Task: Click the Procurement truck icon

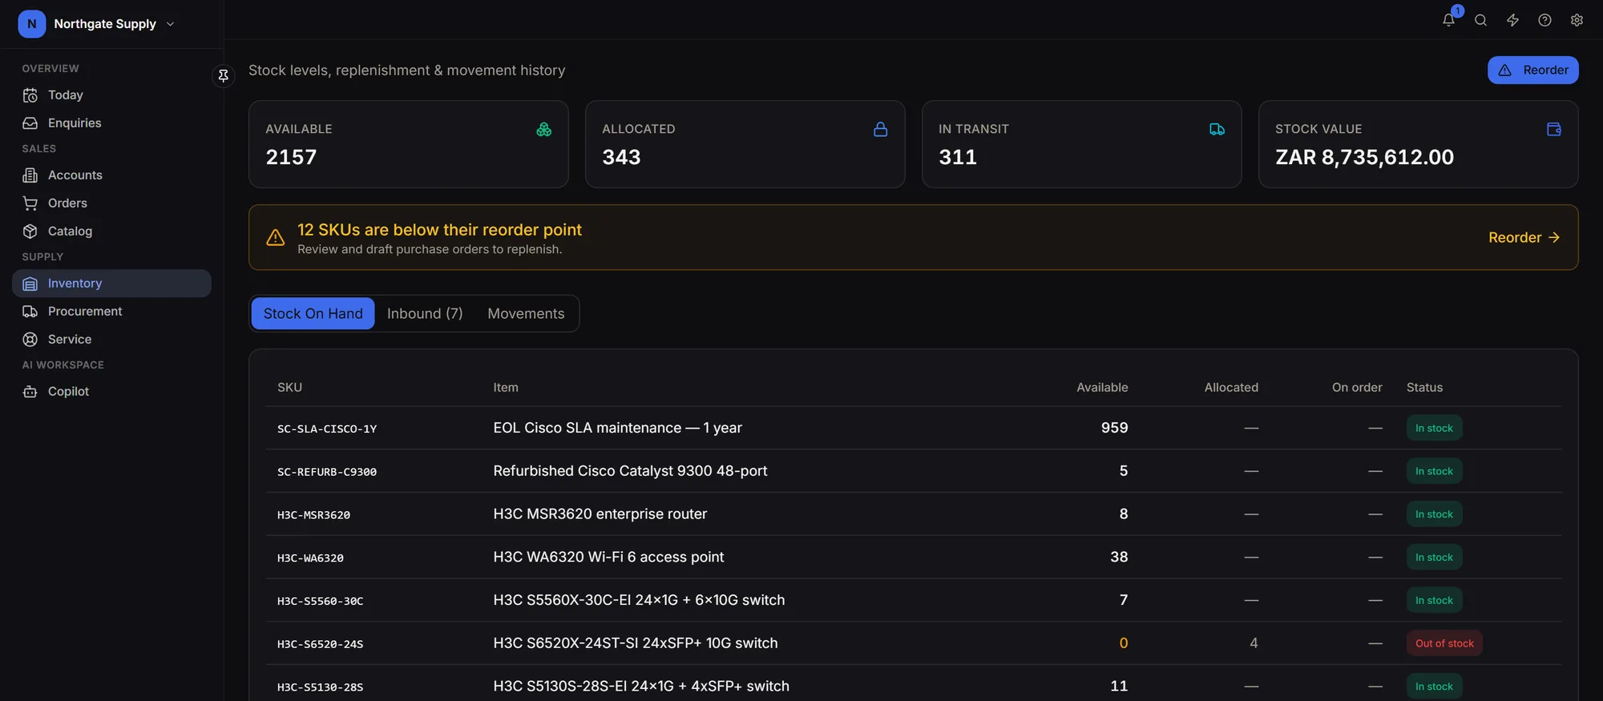Action: [x=30, y=312]
